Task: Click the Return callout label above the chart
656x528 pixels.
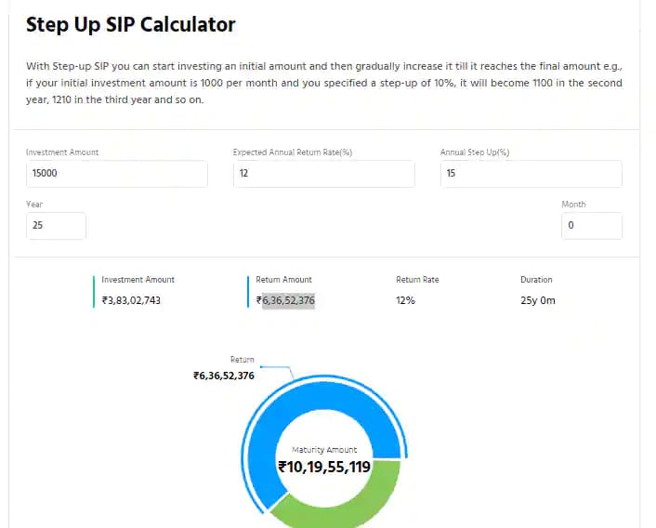Action: click(242, 359)
